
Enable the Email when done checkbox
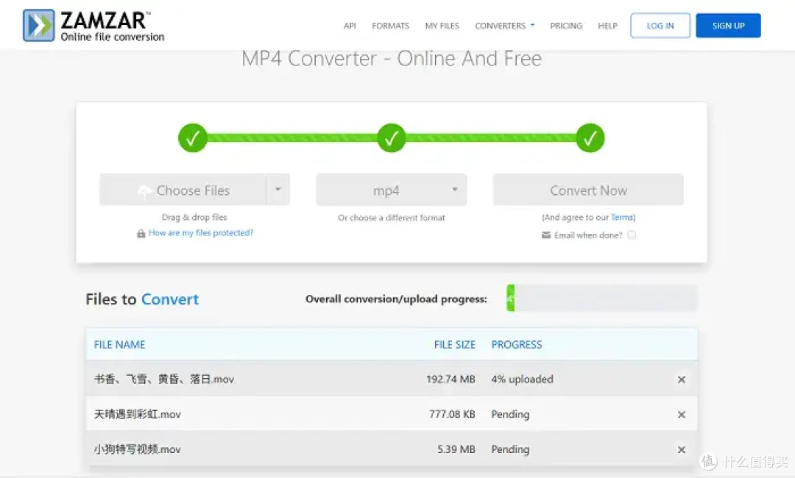click(x=632, y=235)
